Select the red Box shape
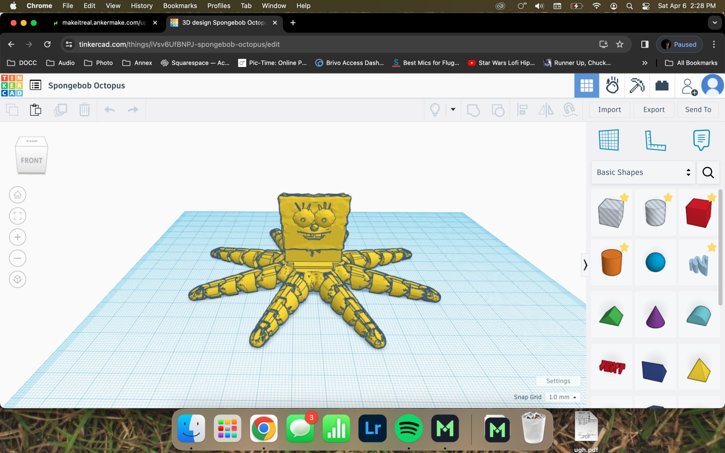The width and height of the screenshot is (725, 453). (x=698, y=213)
